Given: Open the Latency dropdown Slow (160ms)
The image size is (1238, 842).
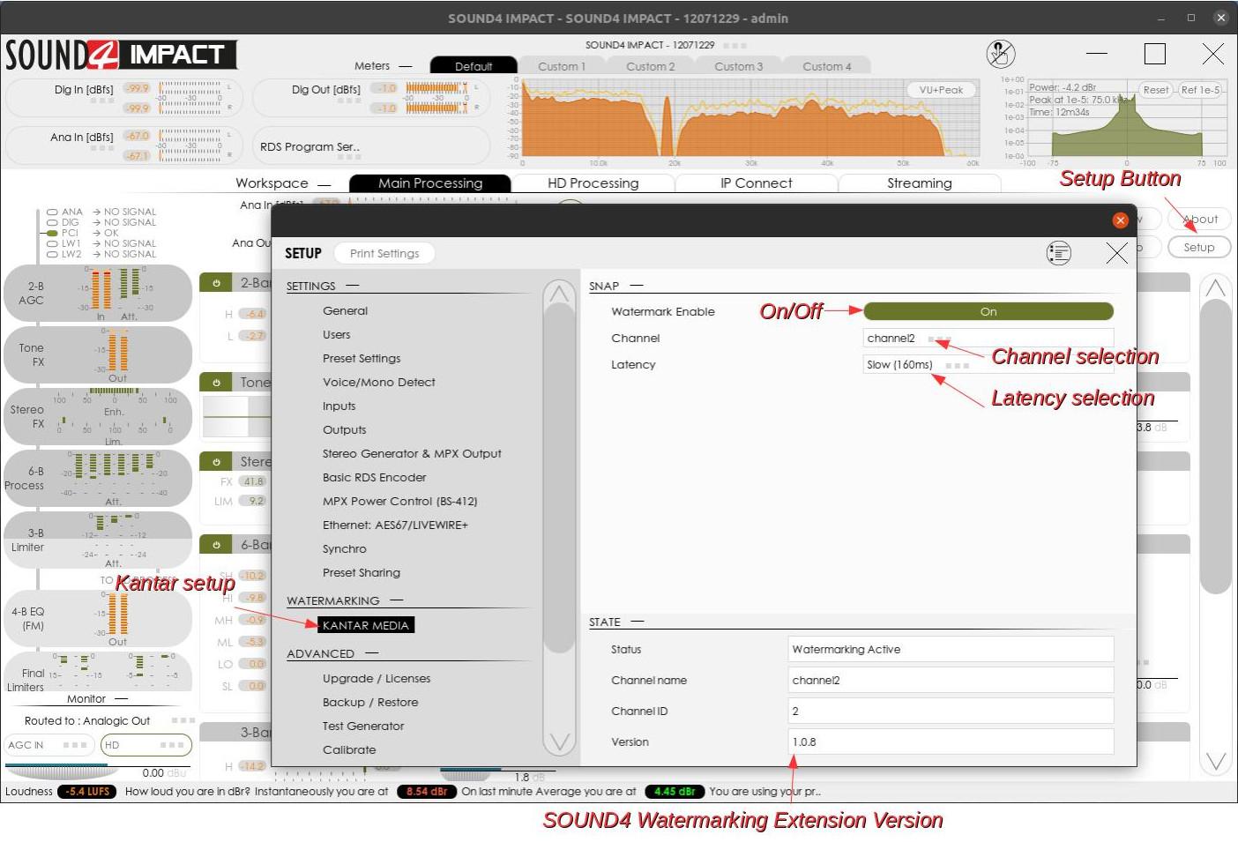Looking at the screenshot, I should (988, 365).
